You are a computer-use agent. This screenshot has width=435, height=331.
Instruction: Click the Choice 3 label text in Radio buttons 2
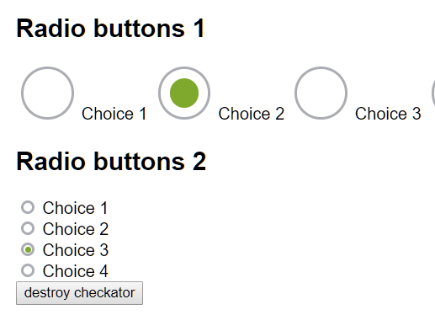[x=76, y=250]
